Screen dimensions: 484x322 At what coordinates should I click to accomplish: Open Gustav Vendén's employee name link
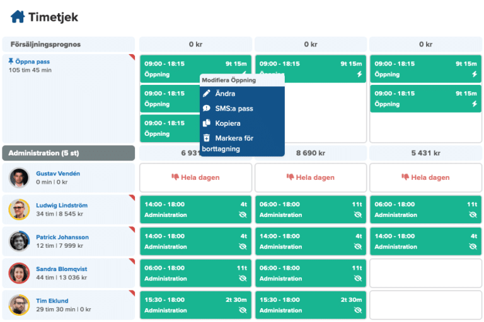[x=58, y=174]
